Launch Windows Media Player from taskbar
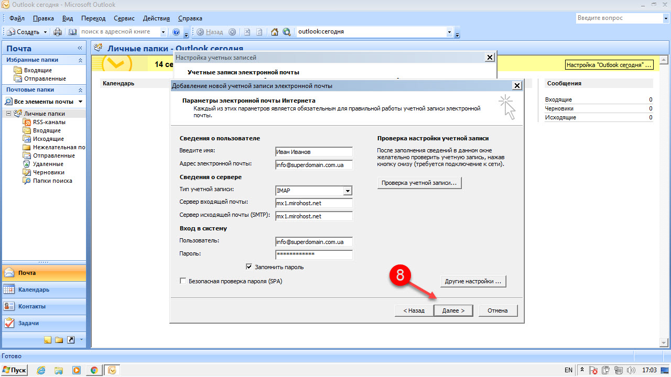This screenshot has width=671, height=377. coord(77,370)
